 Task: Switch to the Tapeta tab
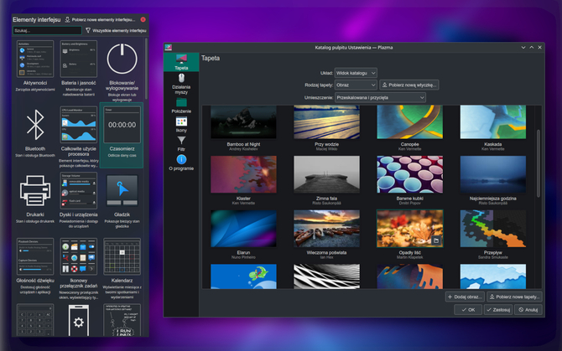[x=181, y=62]
